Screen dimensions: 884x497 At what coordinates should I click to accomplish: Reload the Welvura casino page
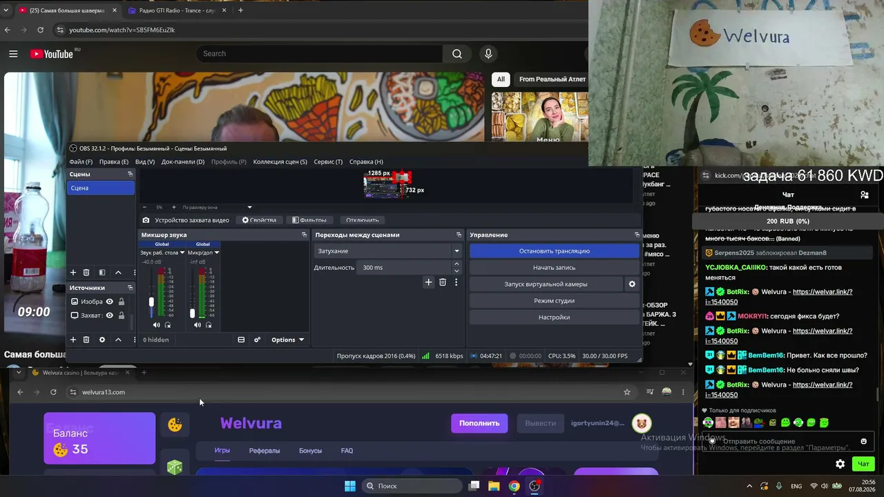coord(53,392)
